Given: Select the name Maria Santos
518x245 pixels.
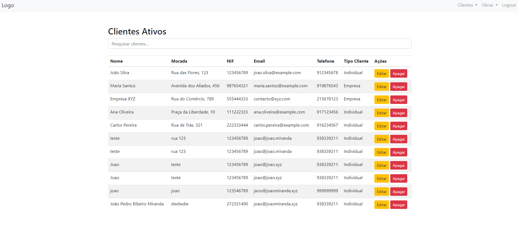Looking at the screenshot, I should tap(123, 86).
